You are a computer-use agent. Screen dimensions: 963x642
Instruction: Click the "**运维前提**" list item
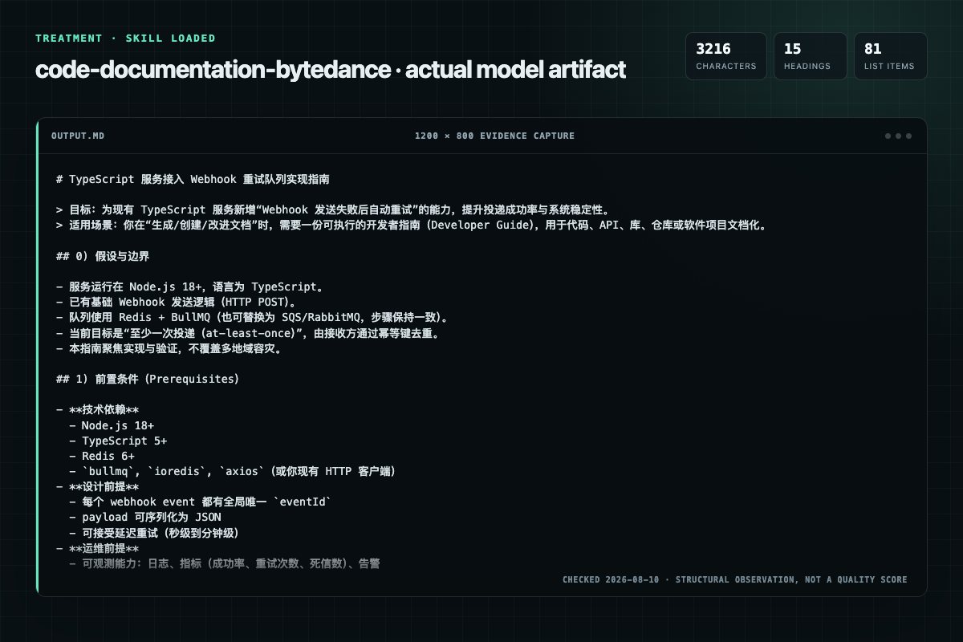click(98, 548)
